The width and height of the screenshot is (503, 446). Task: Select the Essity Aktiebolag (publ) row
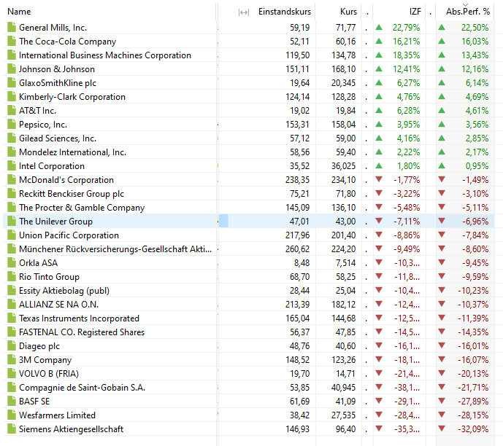(249, 290)
